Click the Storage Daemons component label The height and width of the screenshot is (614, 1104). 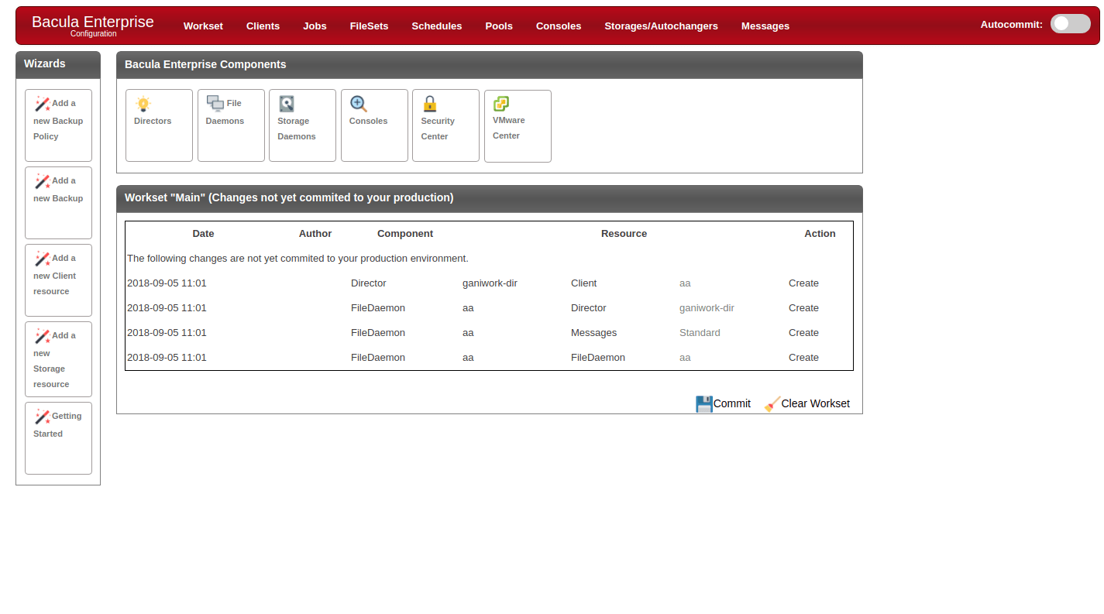pyautogui.click(x=297, y=129)
